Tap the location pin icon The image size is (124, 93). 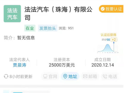tap(65, 76)
